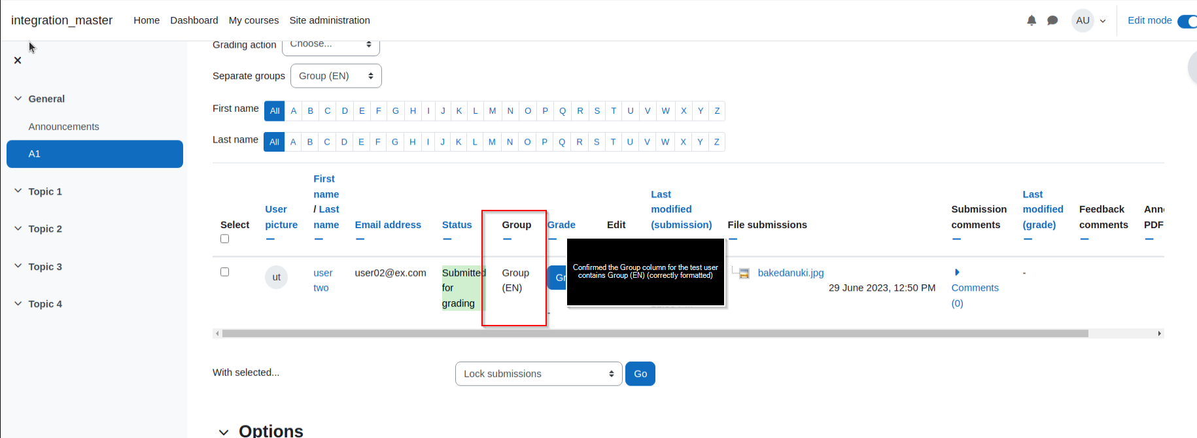Viewport: 1197px width, 438px height.
Task: Collapse the Topic 1 section chevron
Action: click(x=18, y=191)
